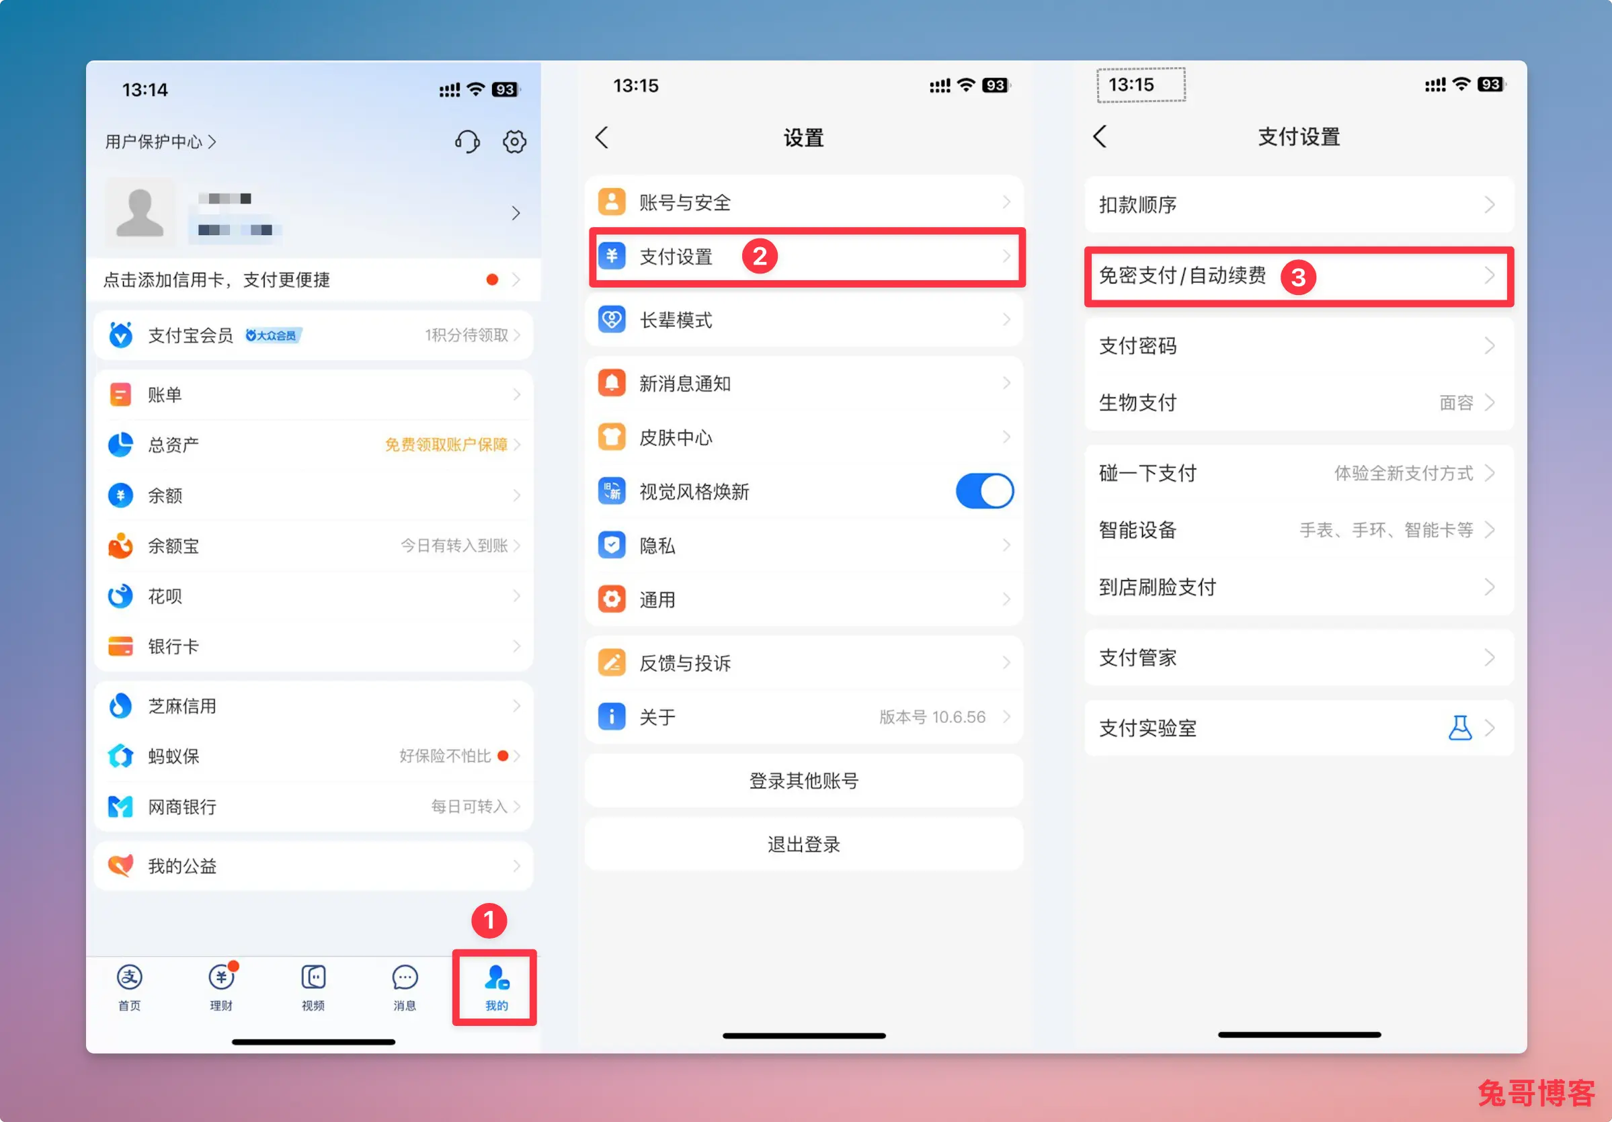Screen dimensions: 1612x1122
Task: Open 支付管家 row chevron
Action: [1490, 658]
